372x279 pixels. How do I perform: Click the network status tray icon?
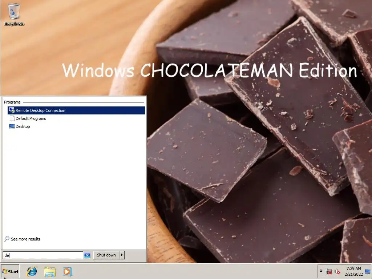(328, 271)
